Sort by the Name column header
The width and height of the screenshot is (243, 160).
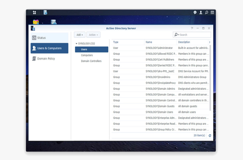(161, 42)
